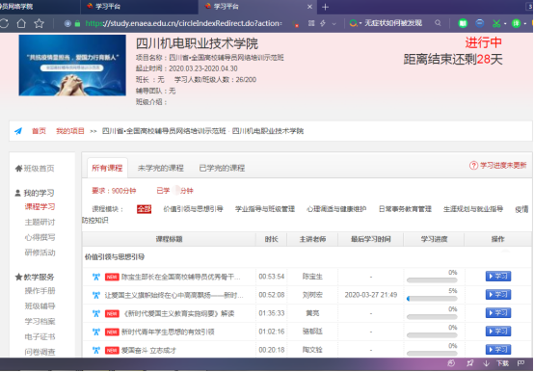The image size is (534, 372).
Task: Select the 全部 course module filter
Action: (x=144, y=209)
